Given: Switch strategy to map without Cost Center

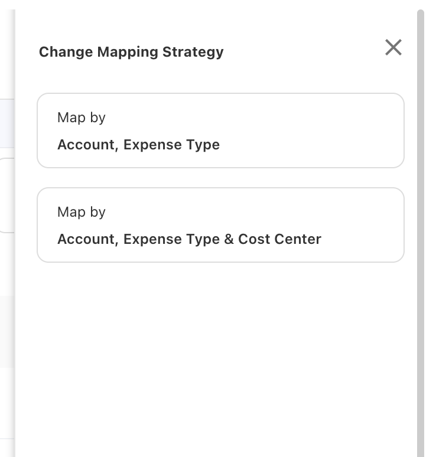Looking at the screenshot, I should point(220,130).
